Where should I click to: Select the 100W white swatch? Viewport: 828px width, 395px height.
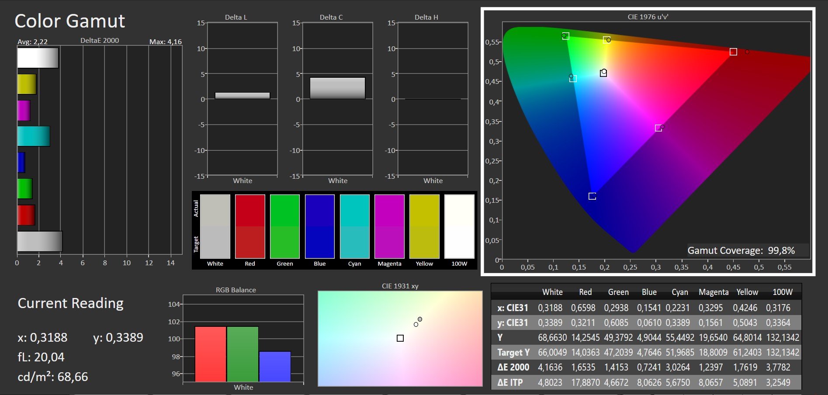tap(459, 226)
